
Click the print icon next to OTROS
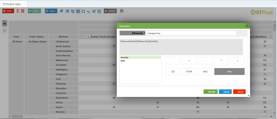tap(122, 11)
